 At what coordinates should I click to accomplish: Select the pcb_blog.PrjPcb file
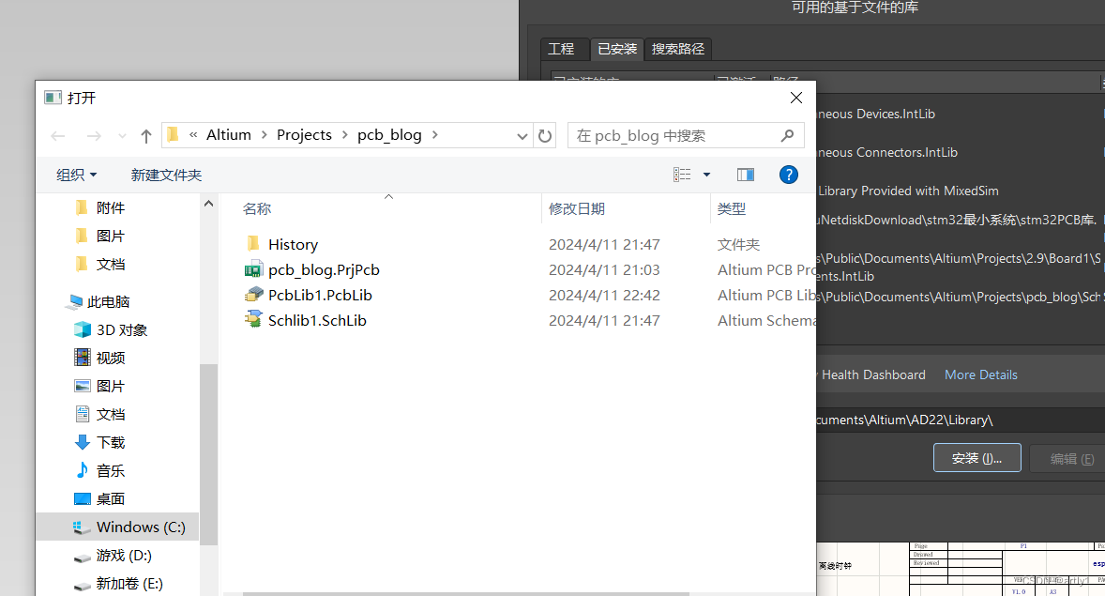click(x=324, y=270)
